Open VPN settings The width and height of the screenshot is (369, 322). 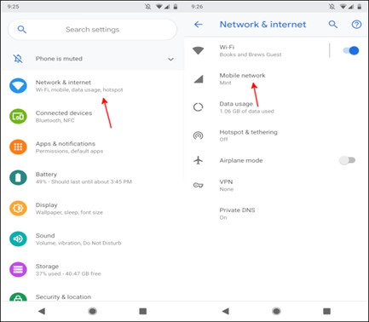coord(276,185)
